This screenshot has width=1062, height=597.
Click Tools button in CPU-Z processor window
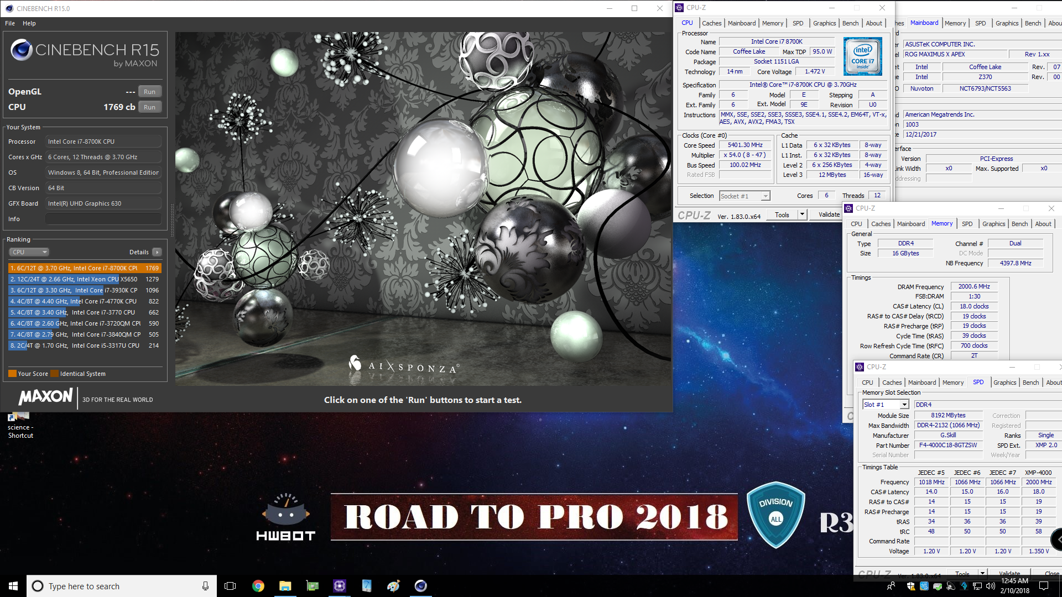[782, 215]
